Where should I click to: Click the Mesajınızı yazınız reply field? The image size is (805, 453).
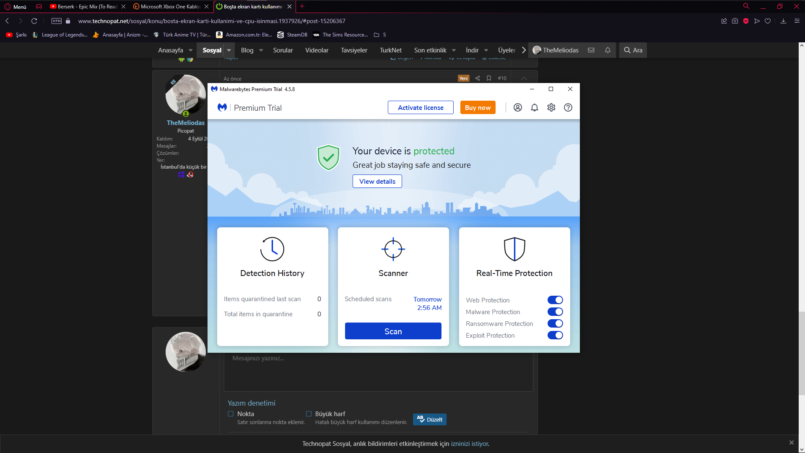pyautogui.click(x=378, y=372)
